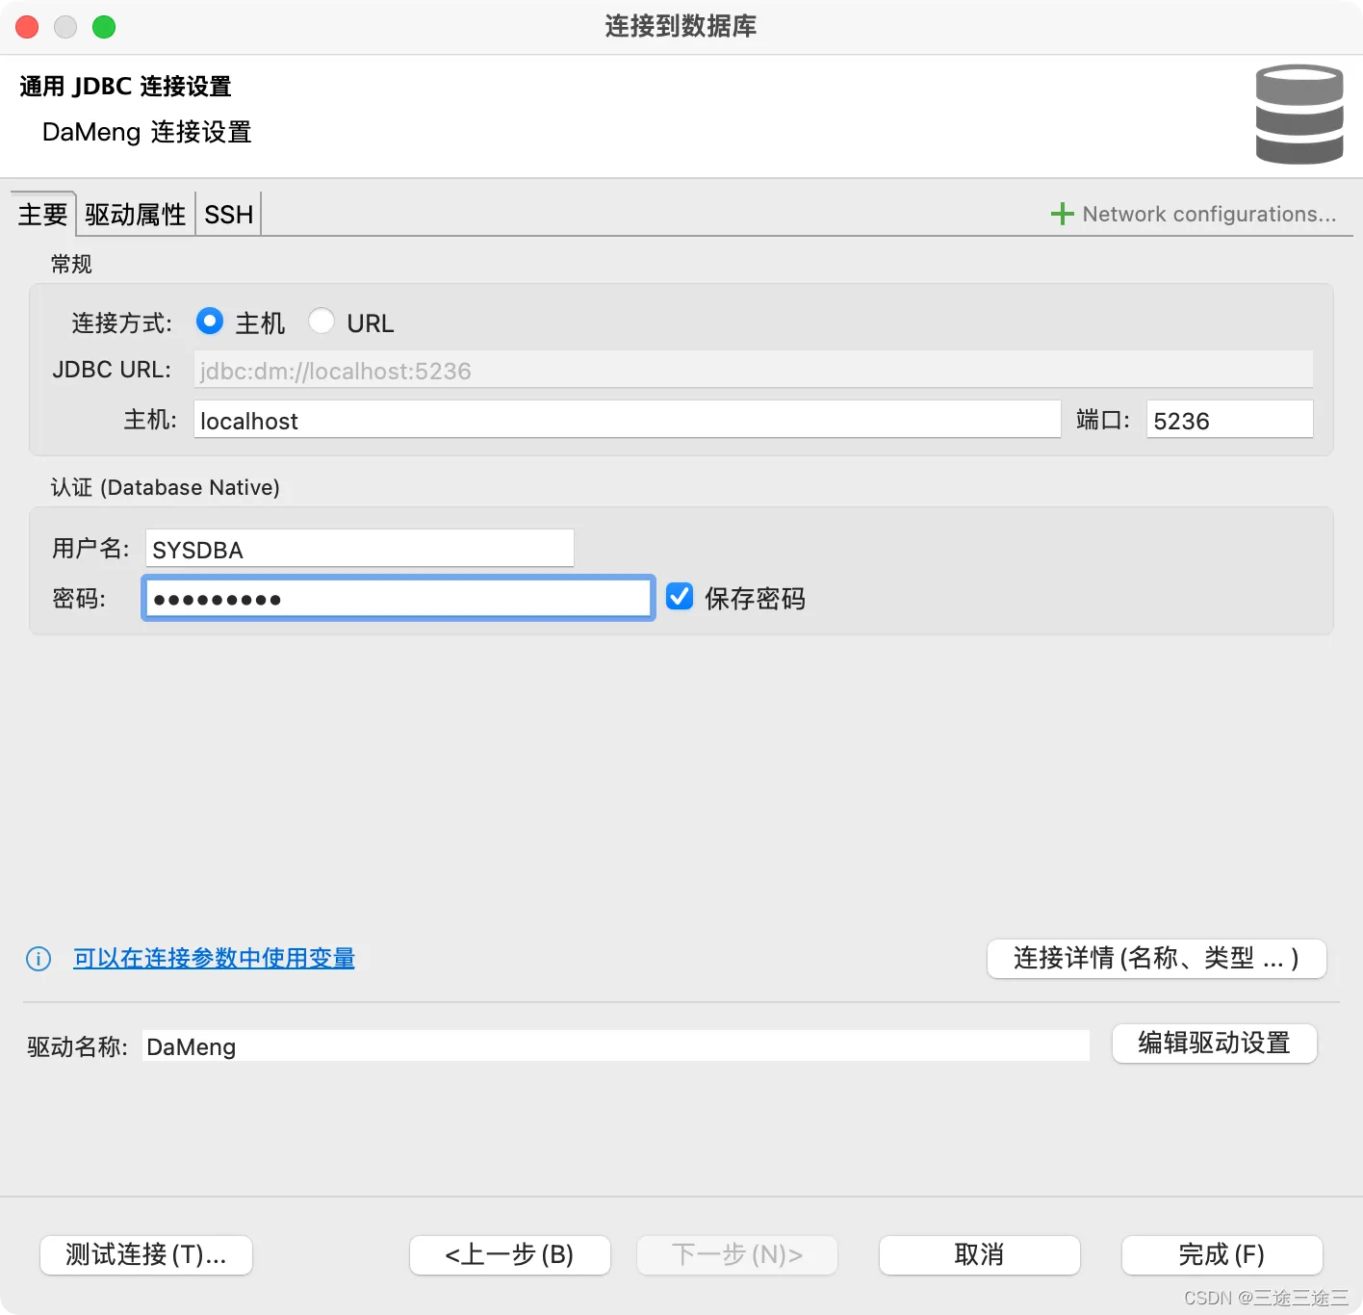This screenshot has height=1315, width=1363.
Task: Click the 密码 password field
Action: pyautogui.click(x=398, y=597)
